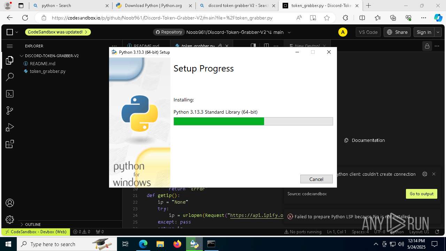Screen dimensions: 446x251
Task: Switch to discord token grabber V2 search tab
Action: (x=237, y=6)
